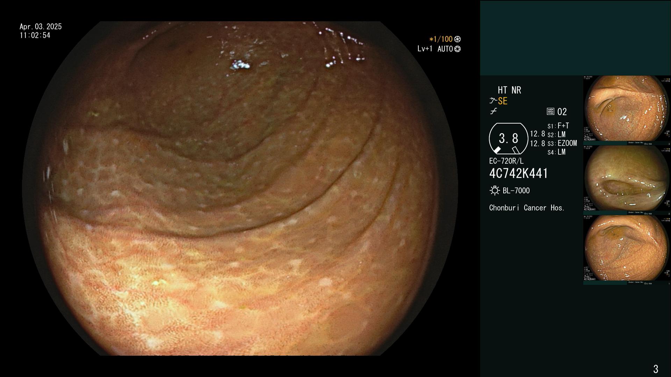Viewport: 671px width, 377px height.
Task: Click the image counter value 02
Action: (x=562, y=112)
